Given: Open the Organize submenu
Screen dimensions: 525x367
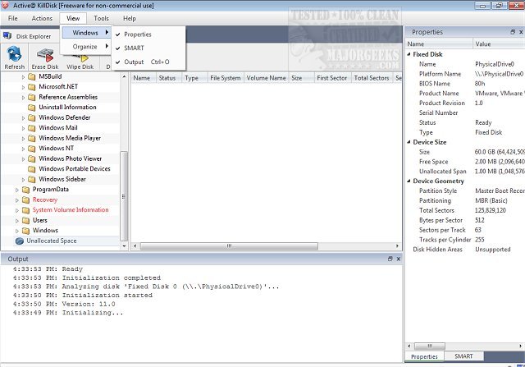Looking at the screenshot, I should [86, 47].
